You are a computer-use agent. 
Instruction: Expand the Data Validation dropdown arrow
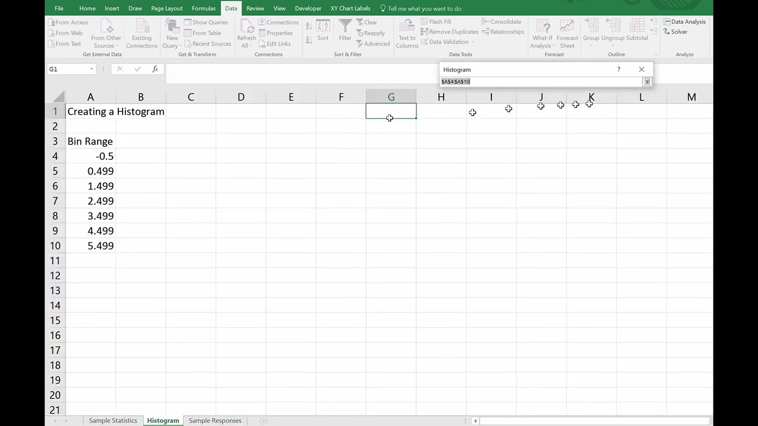pyautogui.click(x=473, y=42)
